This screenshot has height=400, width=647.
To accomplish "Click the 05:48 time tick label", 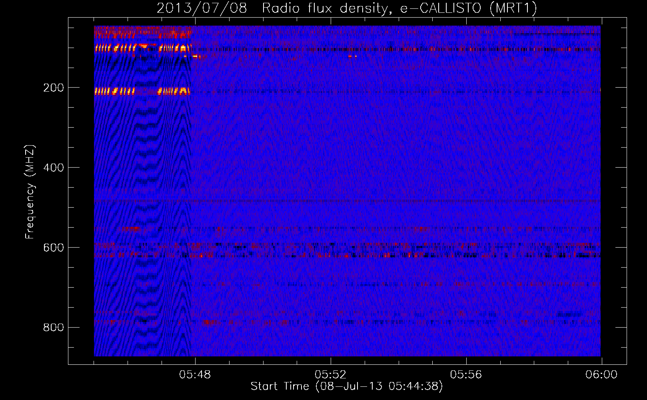I will coord(195,375).
